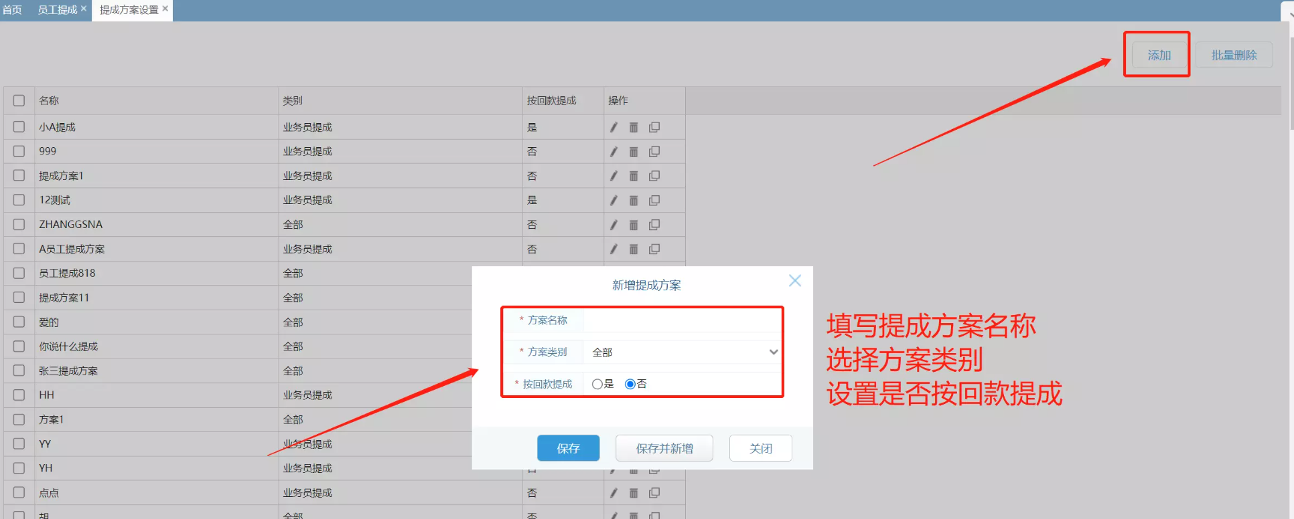Go to the 首页 tab
Viewport: 1294px width, 519px height.
point(12,10)
